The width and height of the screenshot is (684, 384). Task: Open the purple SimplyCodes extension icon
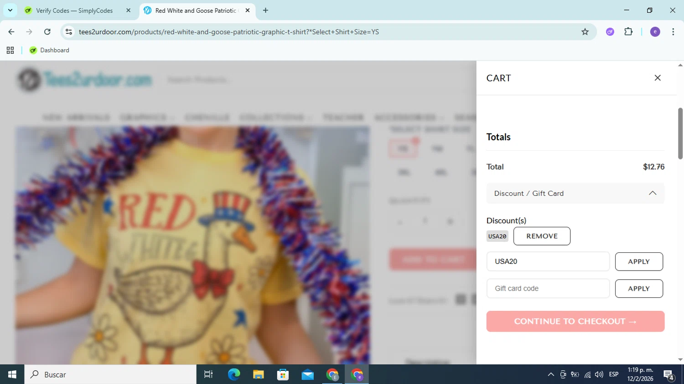[x=610, y=32]
